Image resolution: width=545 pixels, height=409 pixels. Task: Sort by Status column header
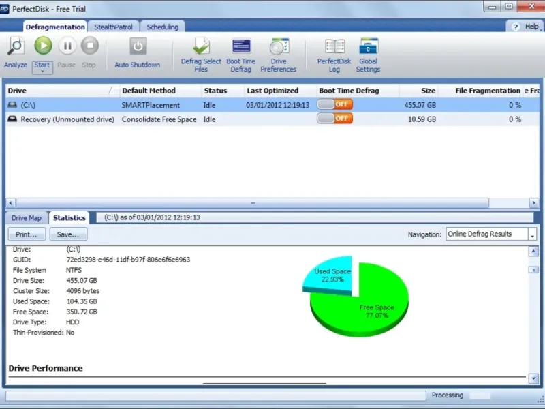click(x=223, y=91)
